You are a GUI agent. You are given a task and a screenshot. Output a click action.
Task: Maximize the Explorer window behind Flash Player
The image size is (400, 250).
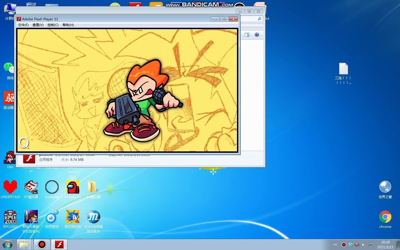point(249,11)
